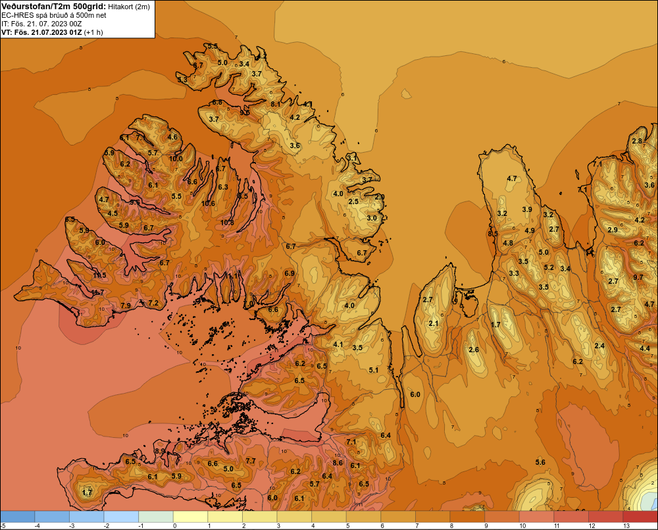The image size is (658, 530).
Task: Pick the blue -5 to -4 legend swatch
Action: pyautogui.click(x=18, y=516)
